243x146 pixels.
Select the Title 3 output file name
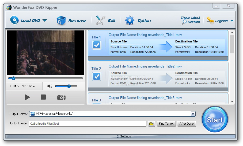pyautogui.click(x=145, y=98)
